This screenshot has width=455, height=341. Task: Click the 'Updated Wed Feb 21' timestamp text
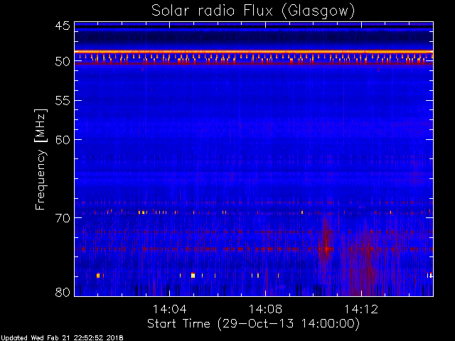click(62, 338)
